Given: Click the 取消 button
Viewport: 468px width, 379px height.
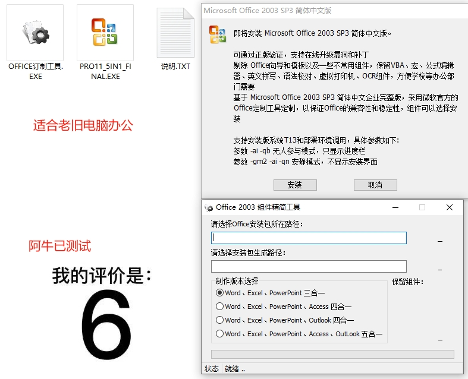Looking at the screenshot, I should click(375, 185).
